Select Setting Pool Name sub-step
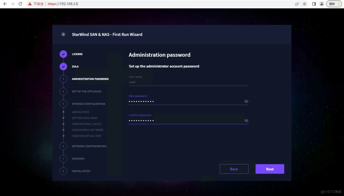Image resolution: width=344 pixels, height=196 pixels. click(85, 118)
